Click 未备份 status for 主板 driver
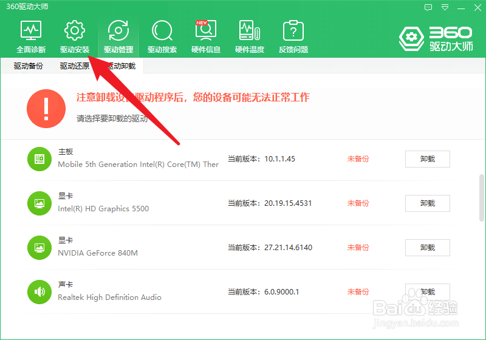Screen dimensions: 486x340 click(x=358, y=159)
